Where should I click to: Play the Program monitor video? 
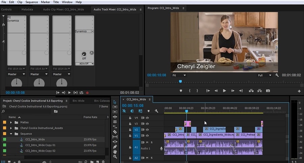[x=225, y=91]
